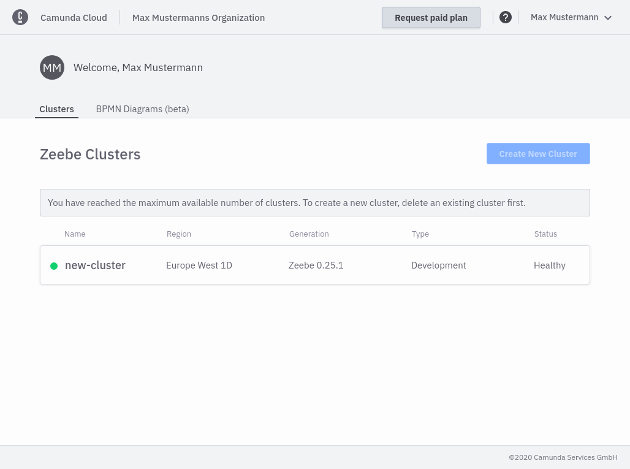Viewport: 630px width, 469px height.
Task: Open the new-cluster cluster name
Action: point(95,265)
